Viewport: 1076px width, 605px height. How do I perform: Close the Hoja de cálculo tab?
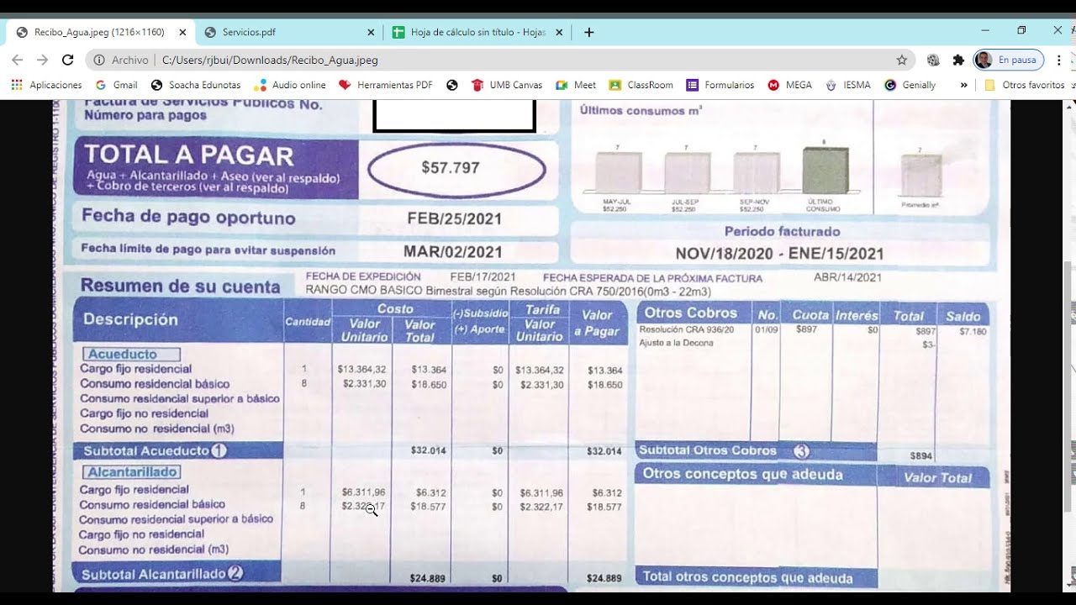[x=559, y=32]
